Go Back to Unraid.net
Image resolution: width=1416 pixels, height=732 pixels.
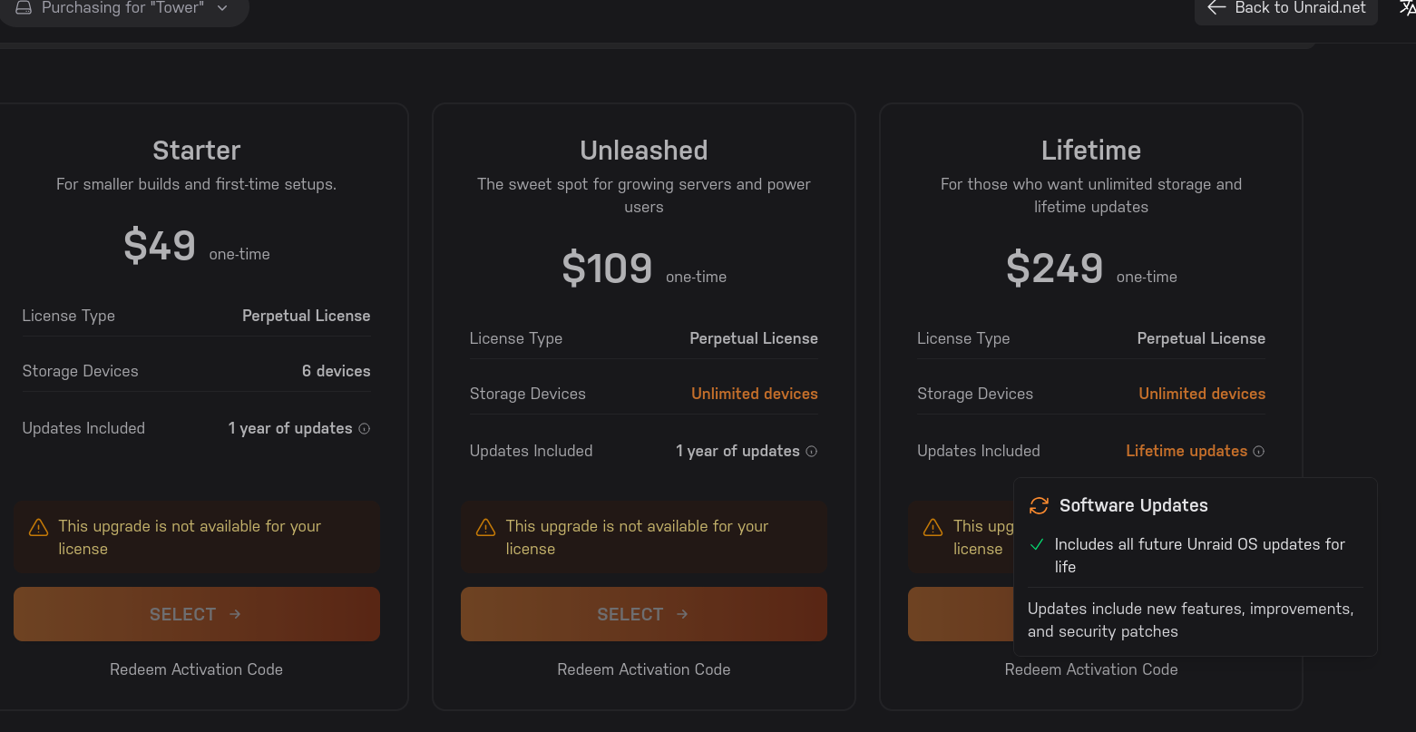click(1286, 9)
